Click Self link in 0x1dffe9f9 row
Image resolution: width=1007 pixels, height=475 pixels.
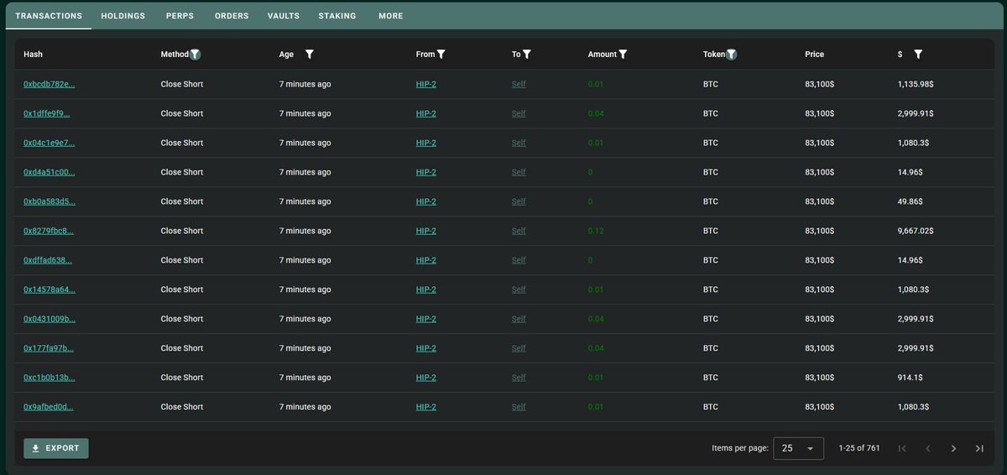pyautogui.click(x=519, y=113)
